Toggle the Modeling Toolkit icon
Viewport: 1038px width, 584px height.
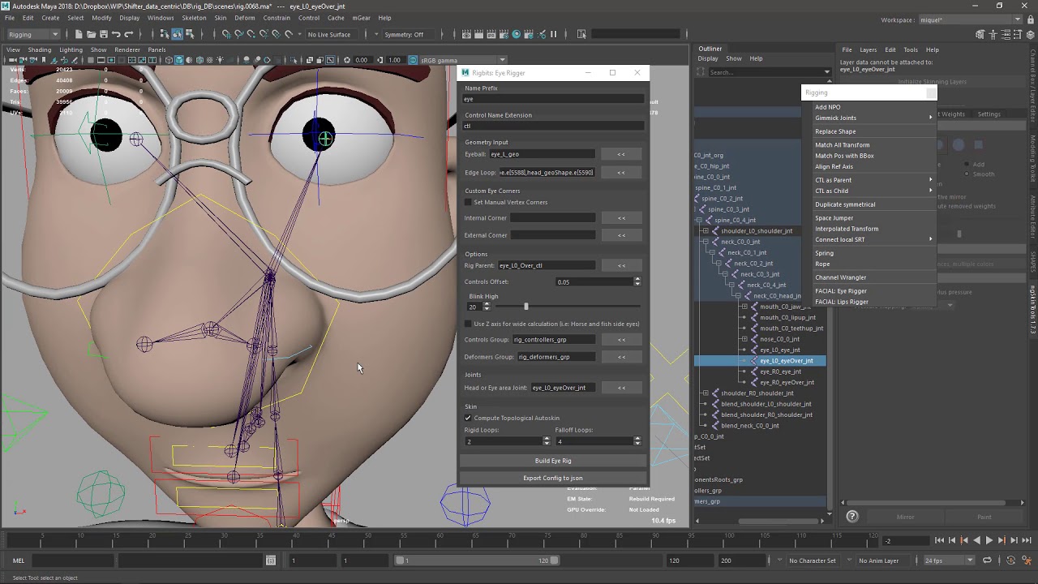click(980, 34)
